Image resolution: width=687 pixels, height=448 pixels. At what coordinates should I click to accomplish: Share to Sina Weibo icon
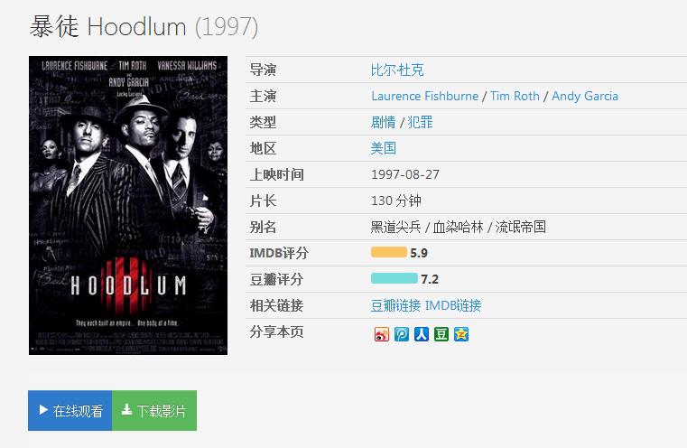382,334
